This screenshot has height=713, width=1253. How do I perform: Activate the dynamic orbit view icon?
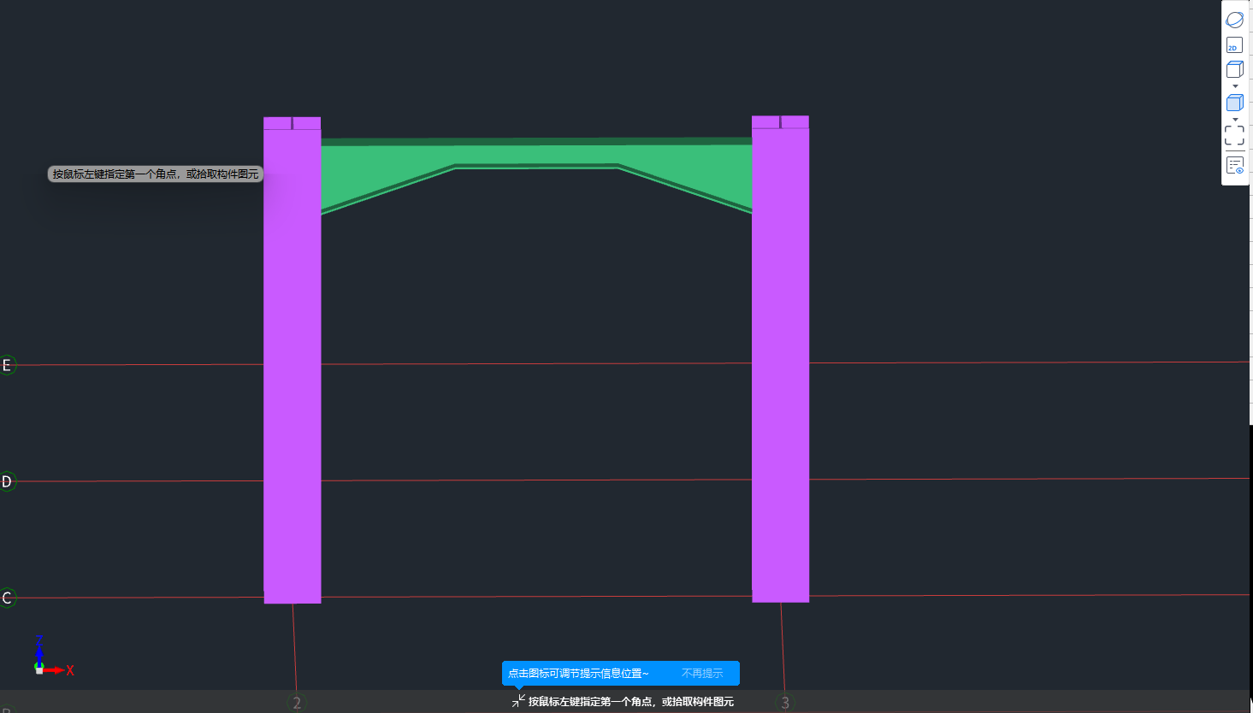coord(1234,20)
